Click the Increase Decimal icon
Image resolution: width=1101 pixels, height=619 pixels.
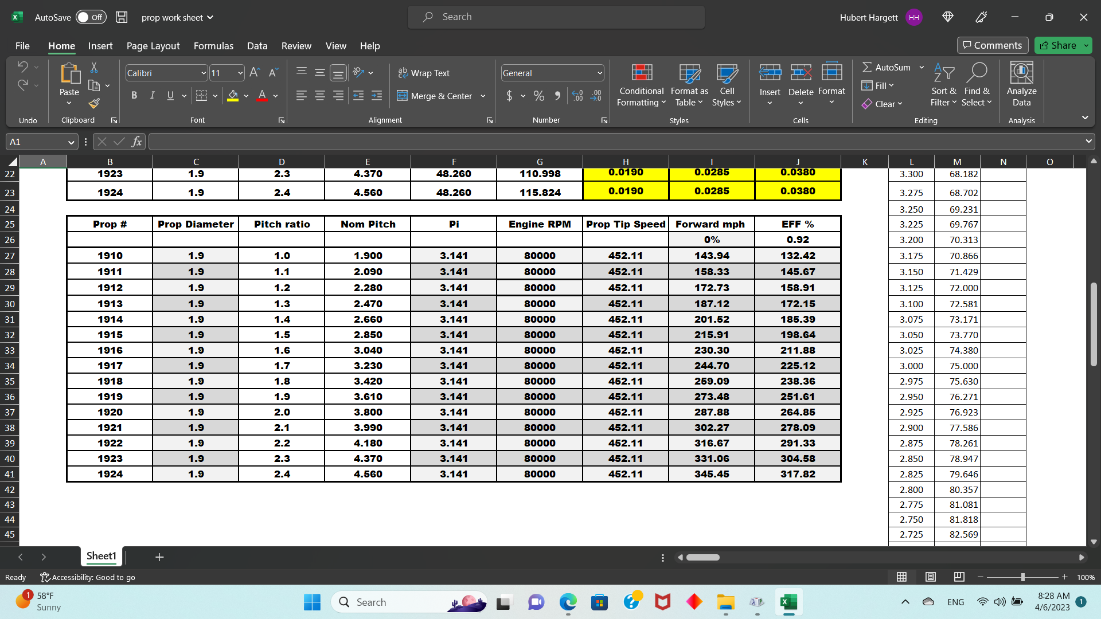click(x=577, y=96)
